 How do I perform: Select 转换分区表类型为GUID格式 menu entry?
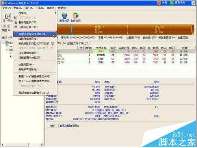click(36, 44)
